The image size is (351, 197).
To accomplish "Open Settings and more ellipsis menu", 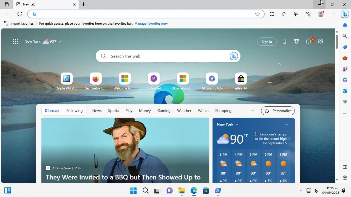I will (x=333, y=14).
